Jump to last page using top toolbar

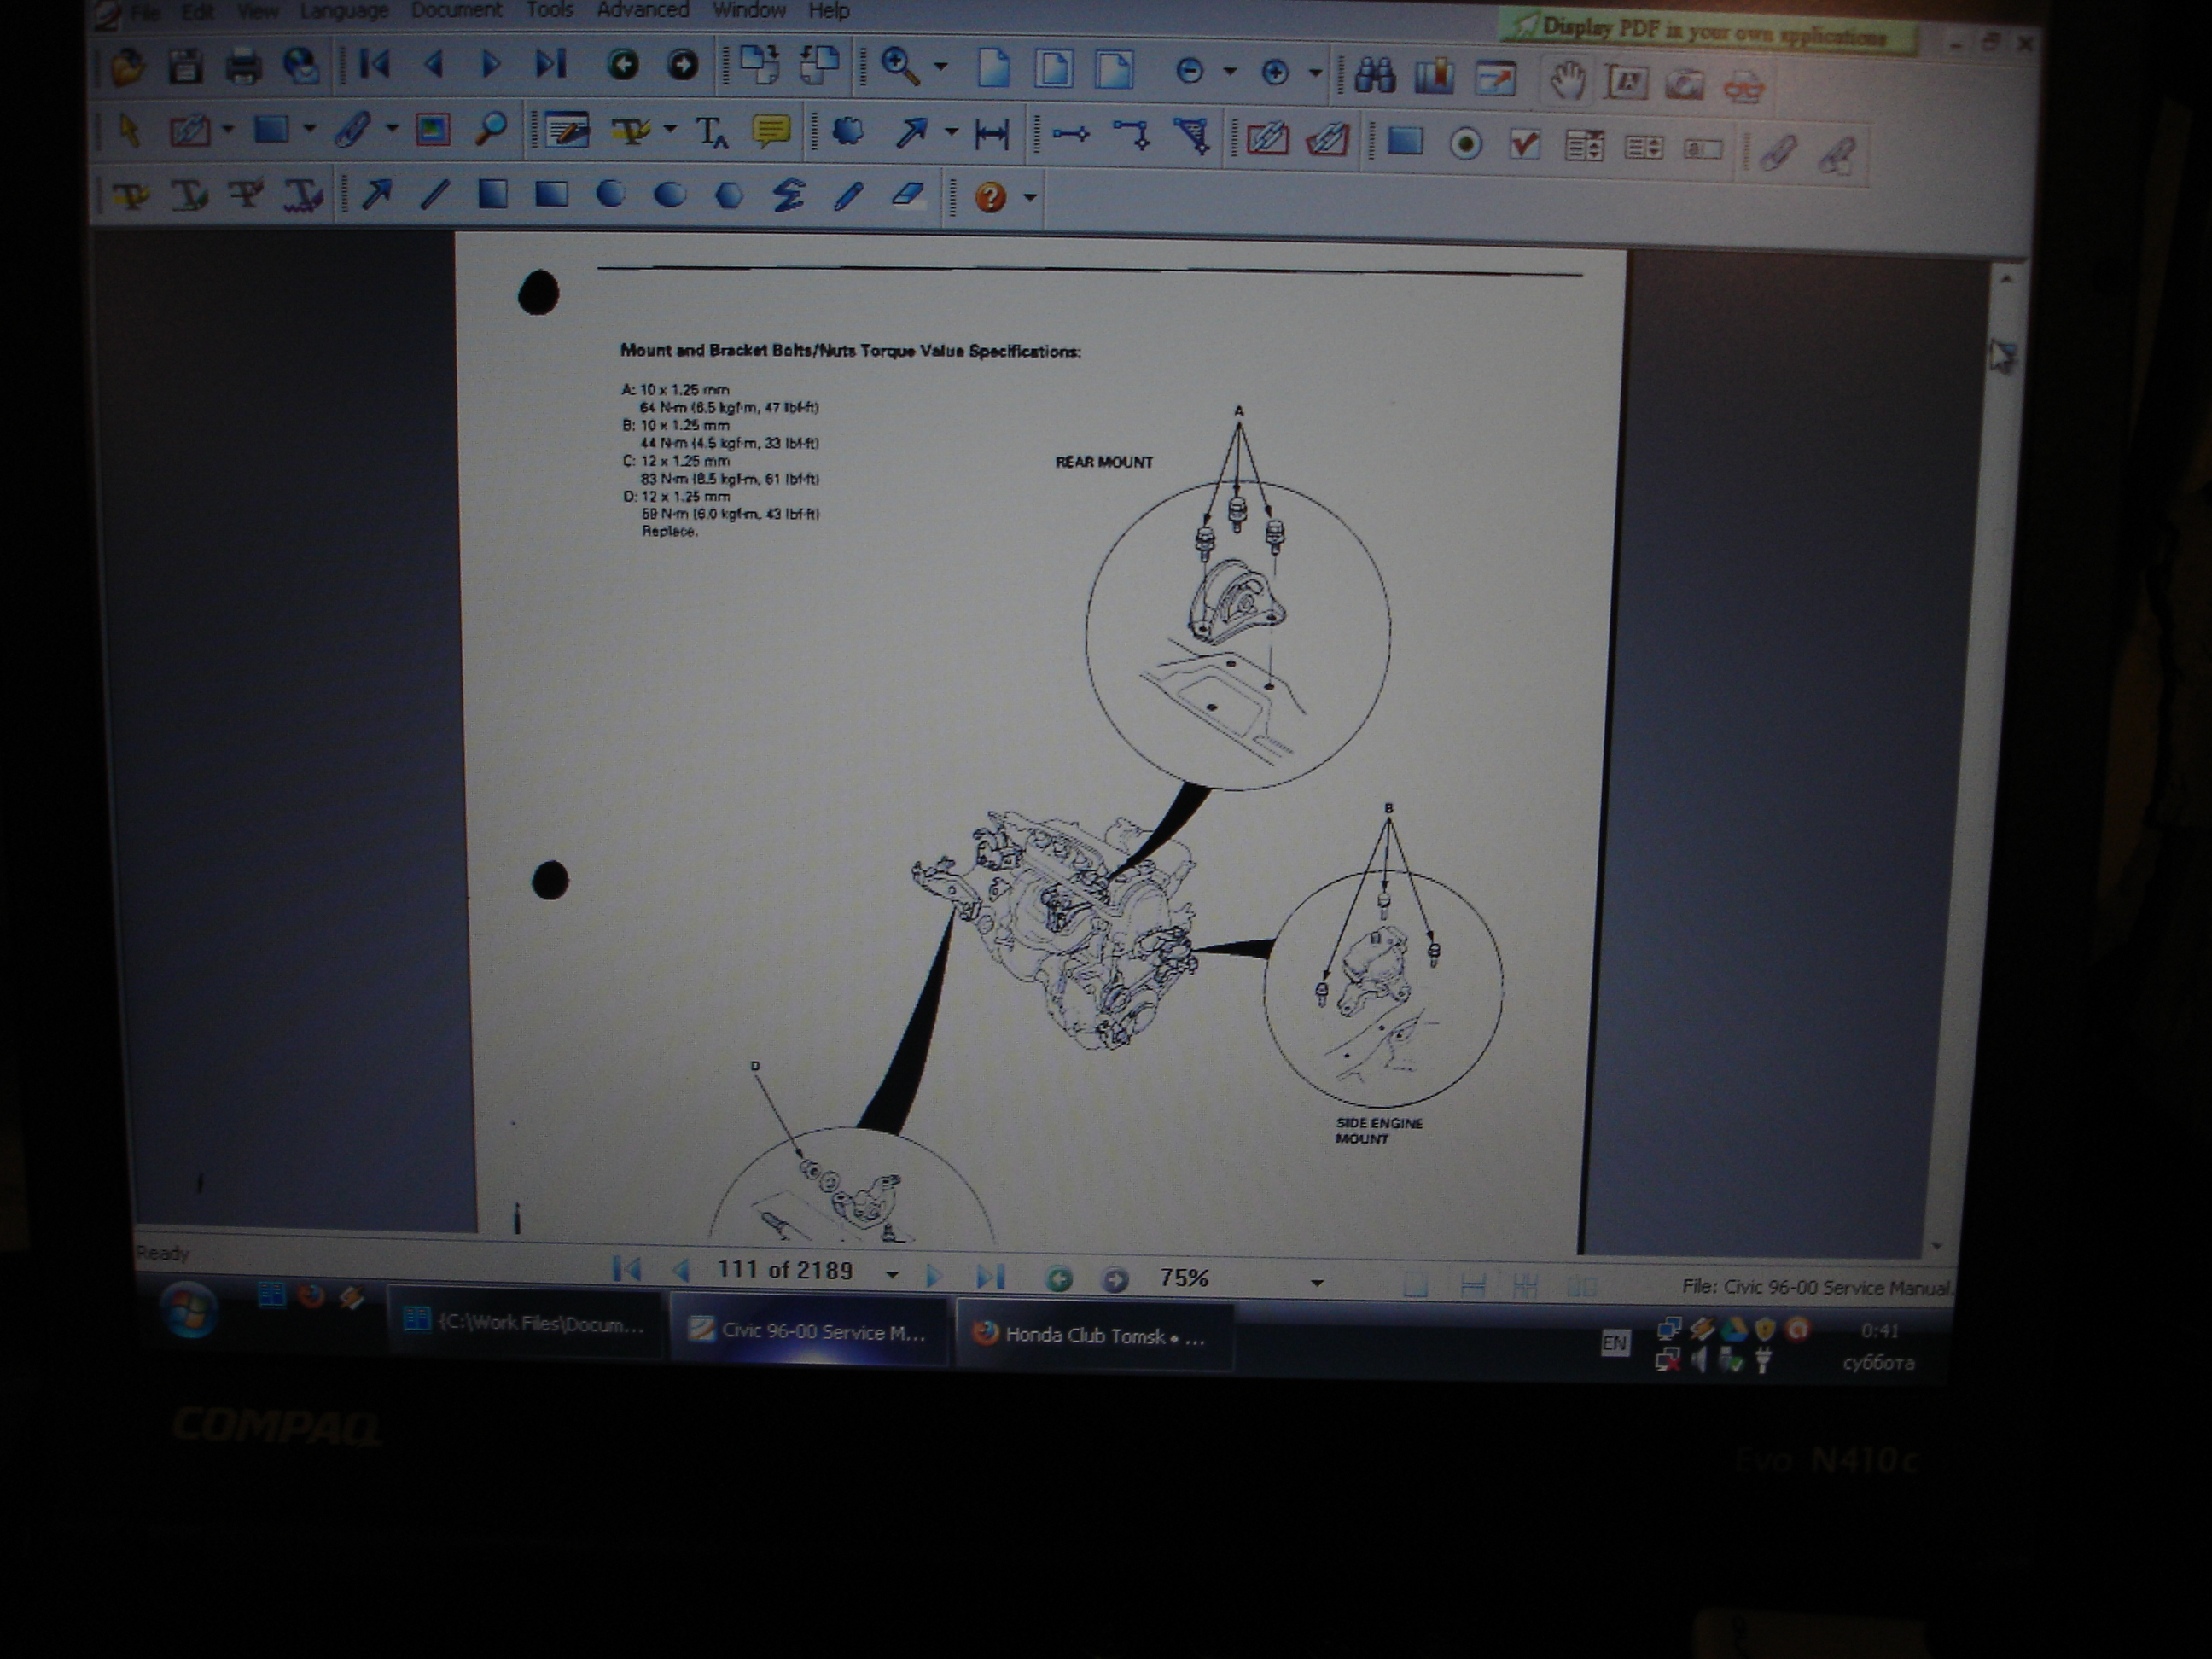(550, 65)
